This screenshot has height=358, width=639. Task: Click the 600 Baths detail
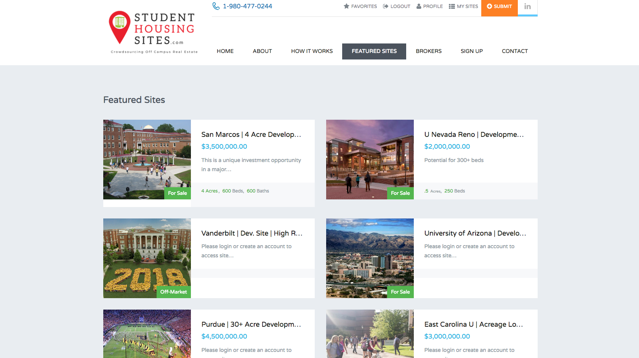tap(258, 191)
